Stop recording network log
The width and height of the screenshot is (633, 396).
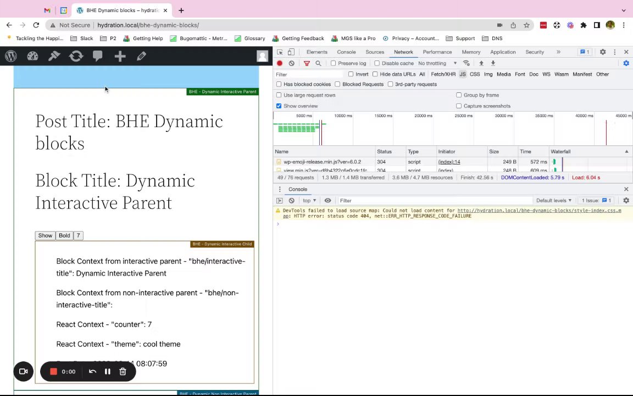coord(280,63)
